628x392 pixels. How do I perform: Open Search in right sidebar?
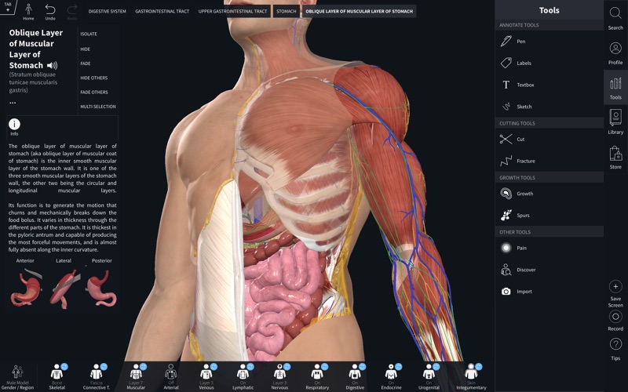(615, 18)
